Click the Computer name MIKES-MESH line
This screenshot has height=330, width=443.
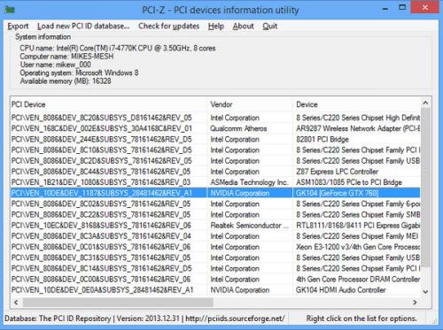(x=66, y=57)
